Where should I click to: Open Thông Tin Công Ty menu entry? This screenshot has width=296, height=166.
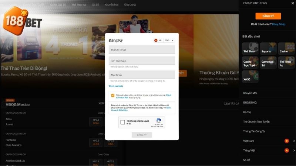254,131
